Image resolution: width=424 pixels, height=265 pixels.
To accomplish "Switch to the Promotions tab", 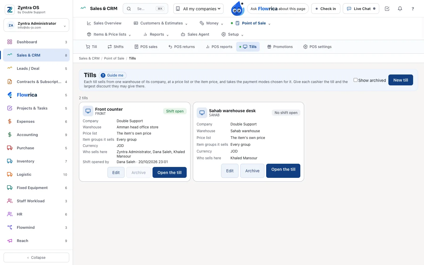I will (x=280, y=47).
